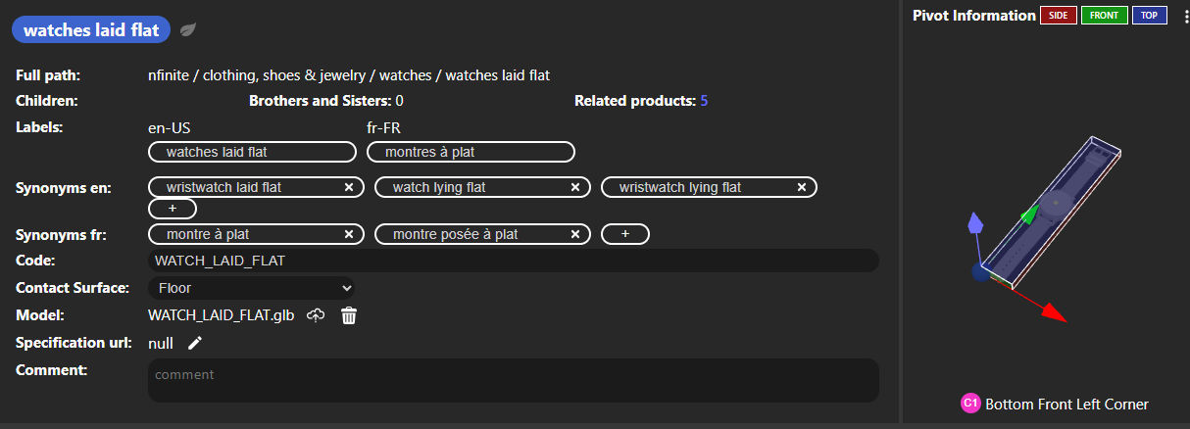Switch pivot view to TOP
The height and width of the screenshot is (429, 1190).
tap(1149, 16)
